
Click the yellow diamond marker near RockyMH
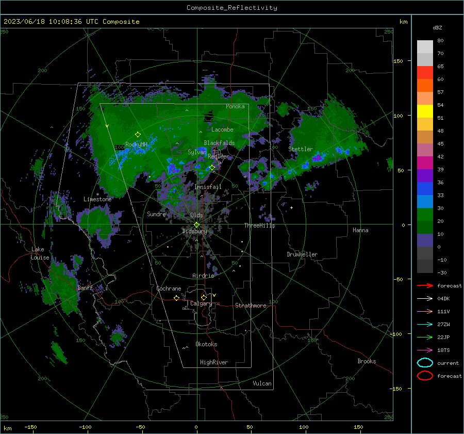point(138,135)
